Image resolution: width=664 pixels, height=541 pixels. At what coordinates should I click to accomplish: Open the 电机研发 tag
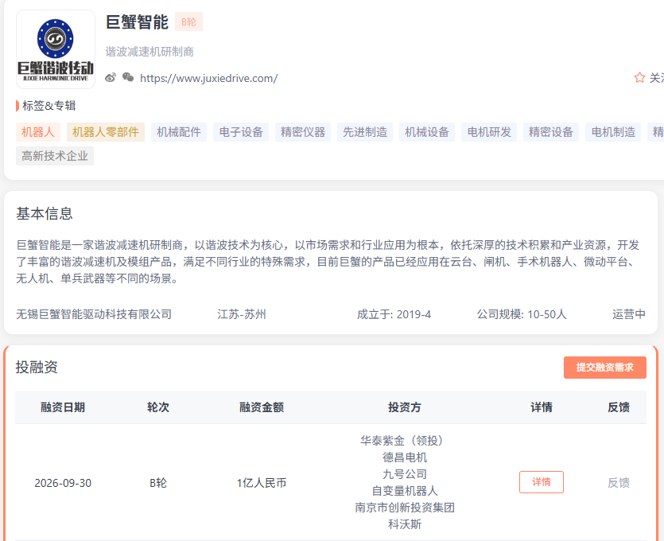point(489,132)
